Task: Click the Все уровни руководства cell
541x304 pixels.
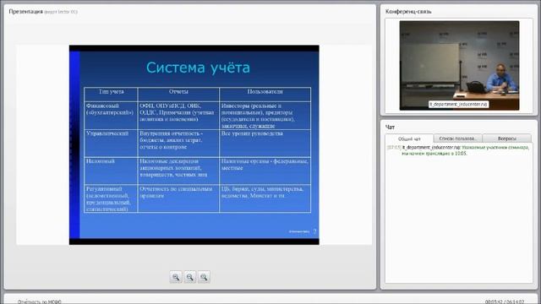Action: [x=265, y=144]
